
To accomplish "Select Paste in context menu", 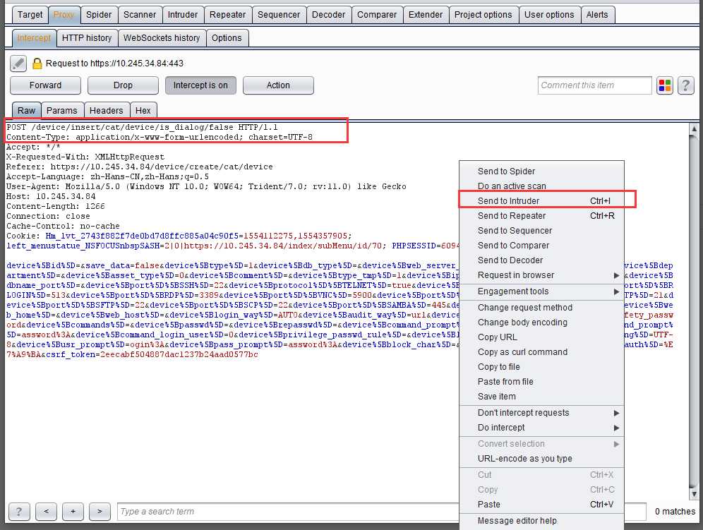I will 541,505.
